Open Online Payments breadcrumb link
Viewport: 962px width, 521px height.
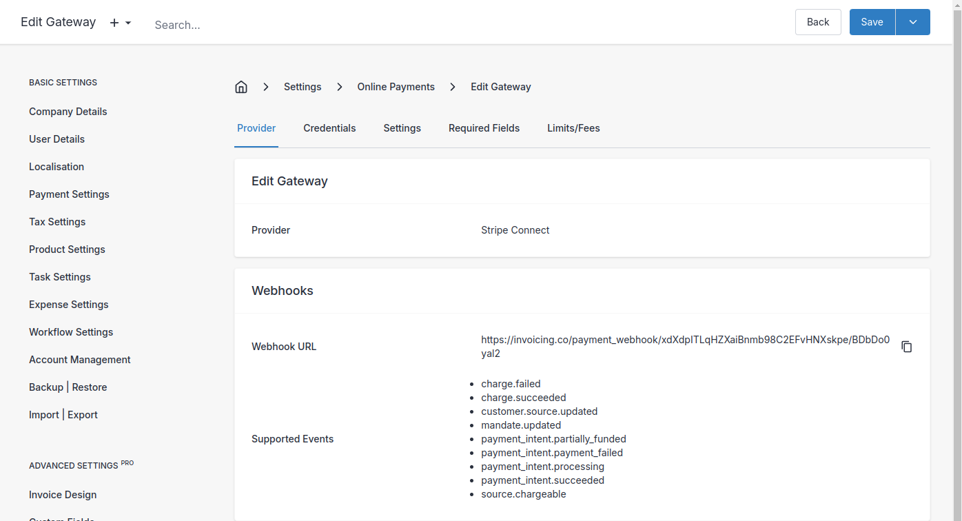[x=396, y=87]
